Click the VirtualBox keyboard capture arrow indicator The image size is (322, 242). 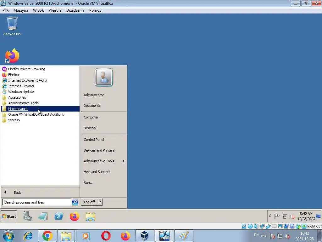click(x=304, y=226)
